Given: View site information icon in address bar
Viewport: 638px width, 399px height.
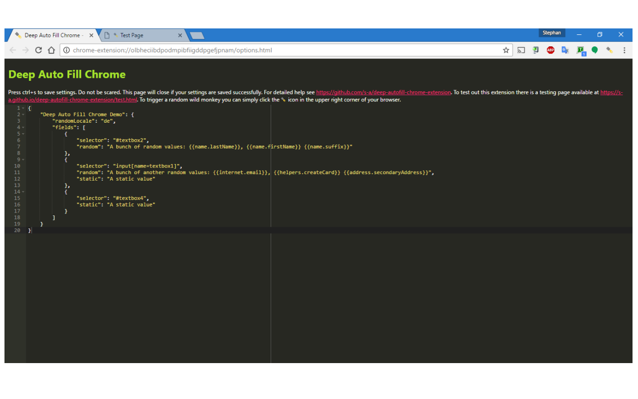Looking at the screenshot, I should point(66,50).
